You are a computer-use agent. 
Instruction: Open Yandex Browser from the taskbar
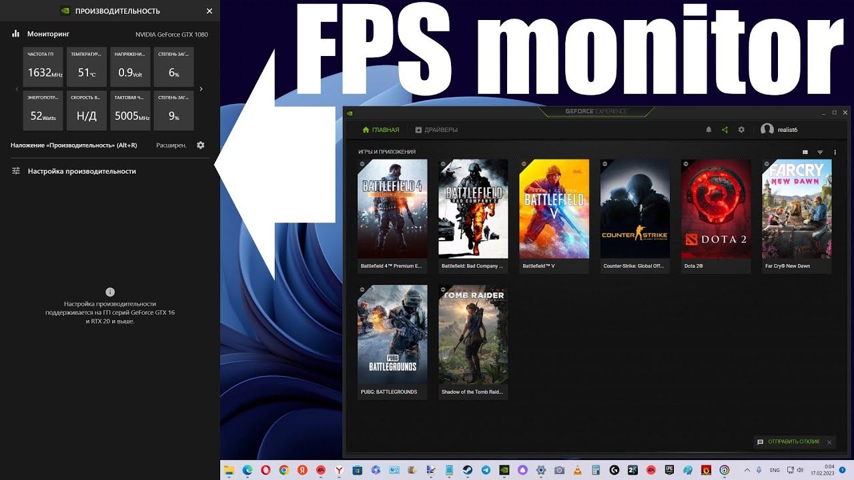[x=339, y=470]
